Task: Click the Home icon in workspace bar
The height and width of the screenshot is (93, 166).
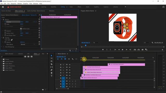Action: click(x=3, y=7)
